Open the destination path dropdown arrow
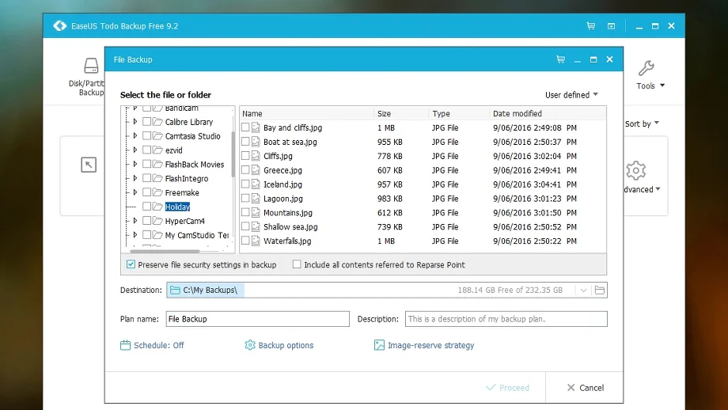 [583, 290]
